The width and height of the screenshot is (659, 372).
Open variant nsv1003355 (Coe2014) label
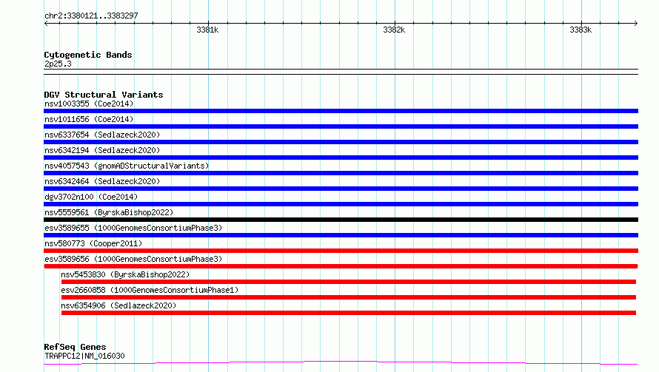(x=89, y=104)
